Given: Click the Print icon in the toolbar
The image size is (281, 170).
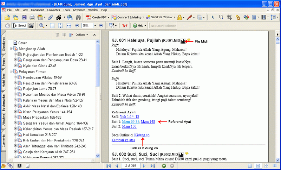Looking at the screenshot, I should pyautogui.click(x=32, y=17).
